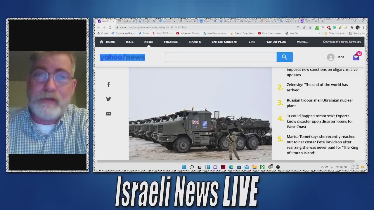Open the FINANCE navigation item
Image resolution: width=374 pixels, height=210 pixels.
[x=171, y=42]
